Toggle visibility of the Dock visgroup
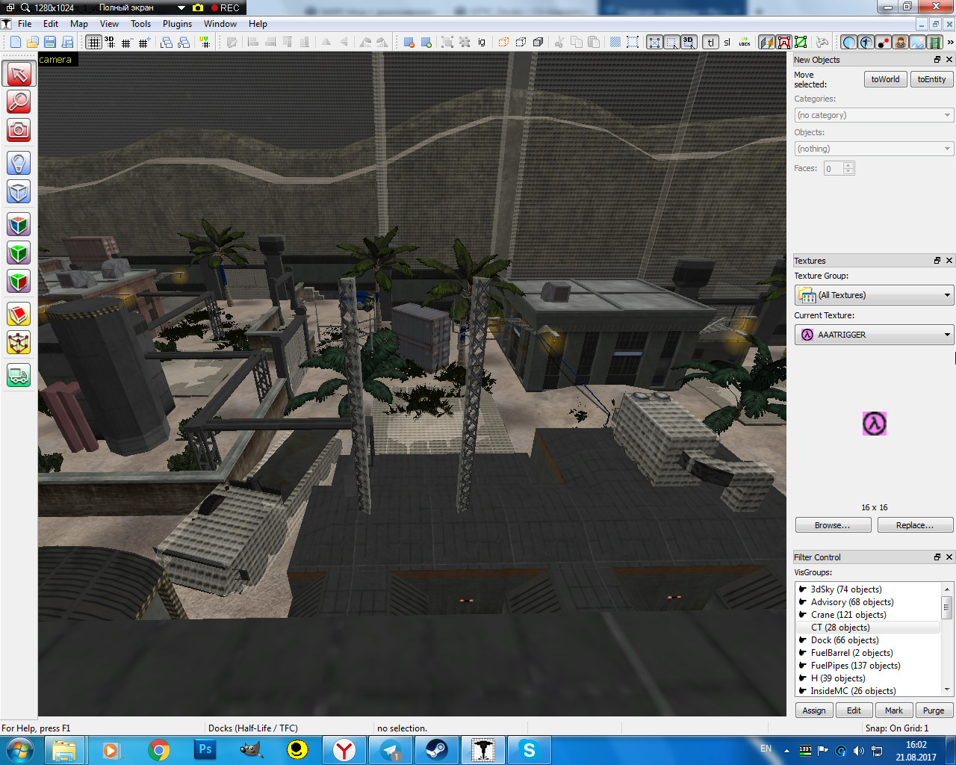The height and width of the screenshot is (765, 956). 803,639
